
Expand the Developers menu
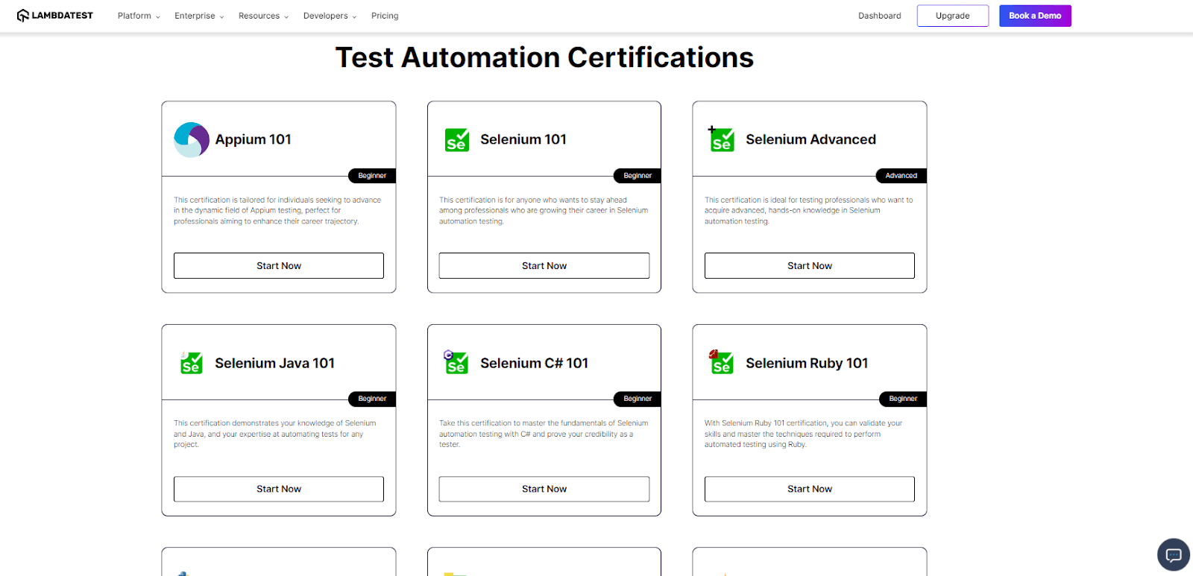click(x=330, y=16)
